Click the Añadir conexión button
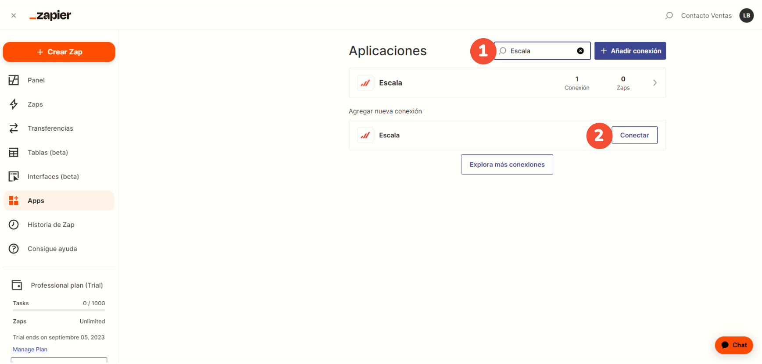The height and width of the screenshot is (364, 762). tap(630, 51)
